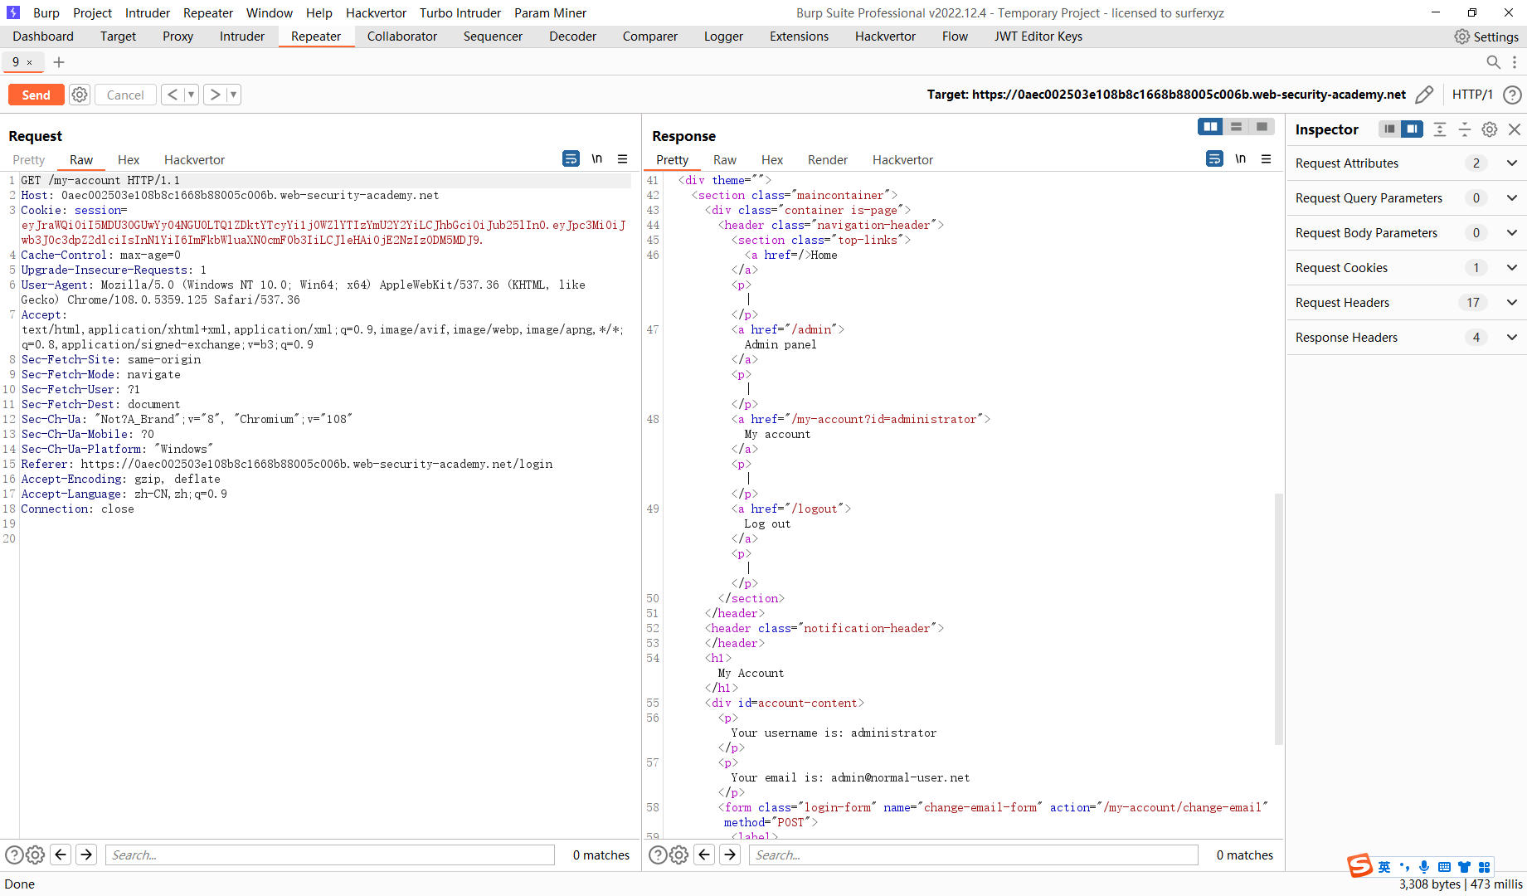Open Request panel hamburger menu
1527x896 pixels.
click(623, 158)
